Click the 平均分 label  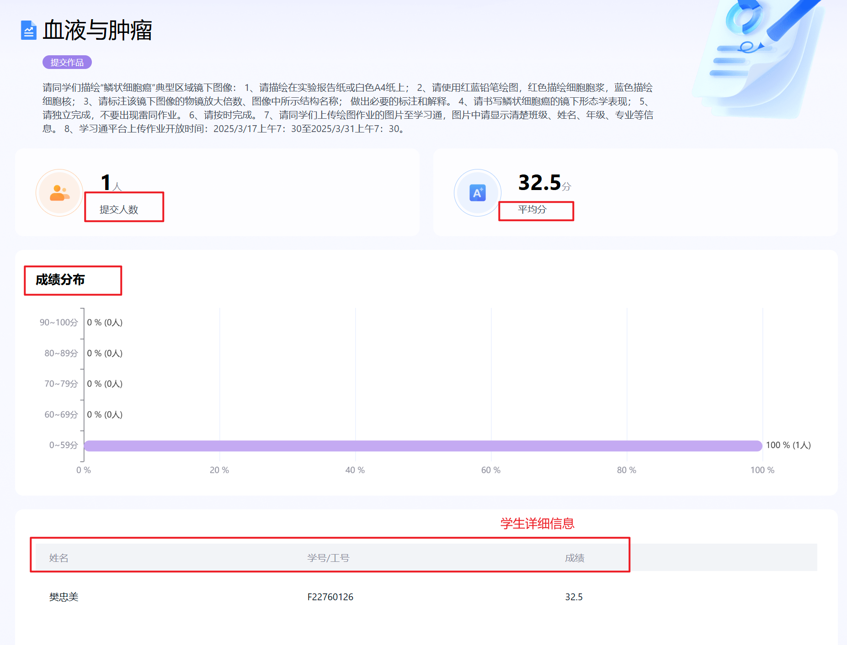click(532, 210)
